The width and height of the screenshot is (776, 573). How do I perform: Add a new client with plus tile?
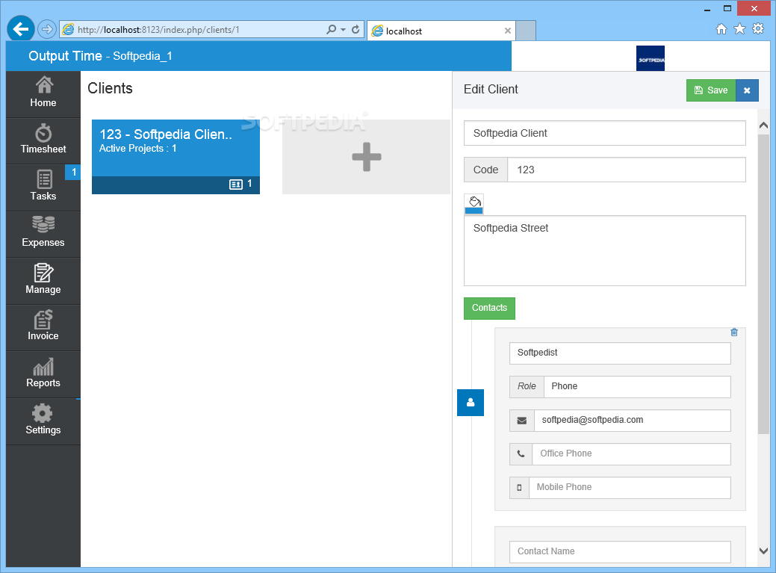point(366,157)
